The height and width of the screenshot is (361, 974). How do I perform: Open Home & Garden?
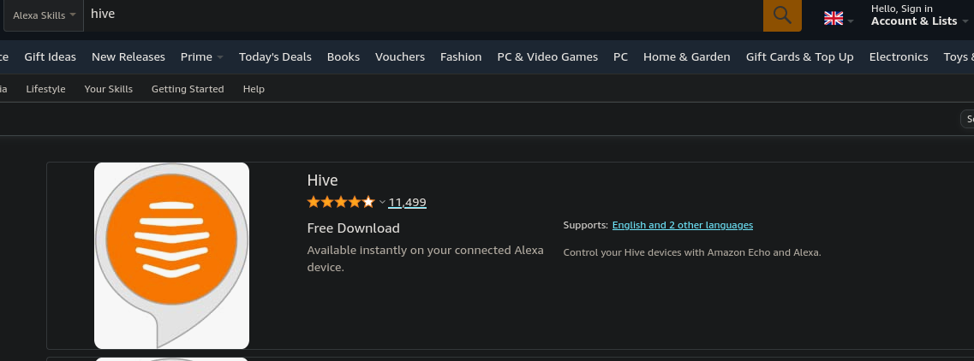(687, 57)
